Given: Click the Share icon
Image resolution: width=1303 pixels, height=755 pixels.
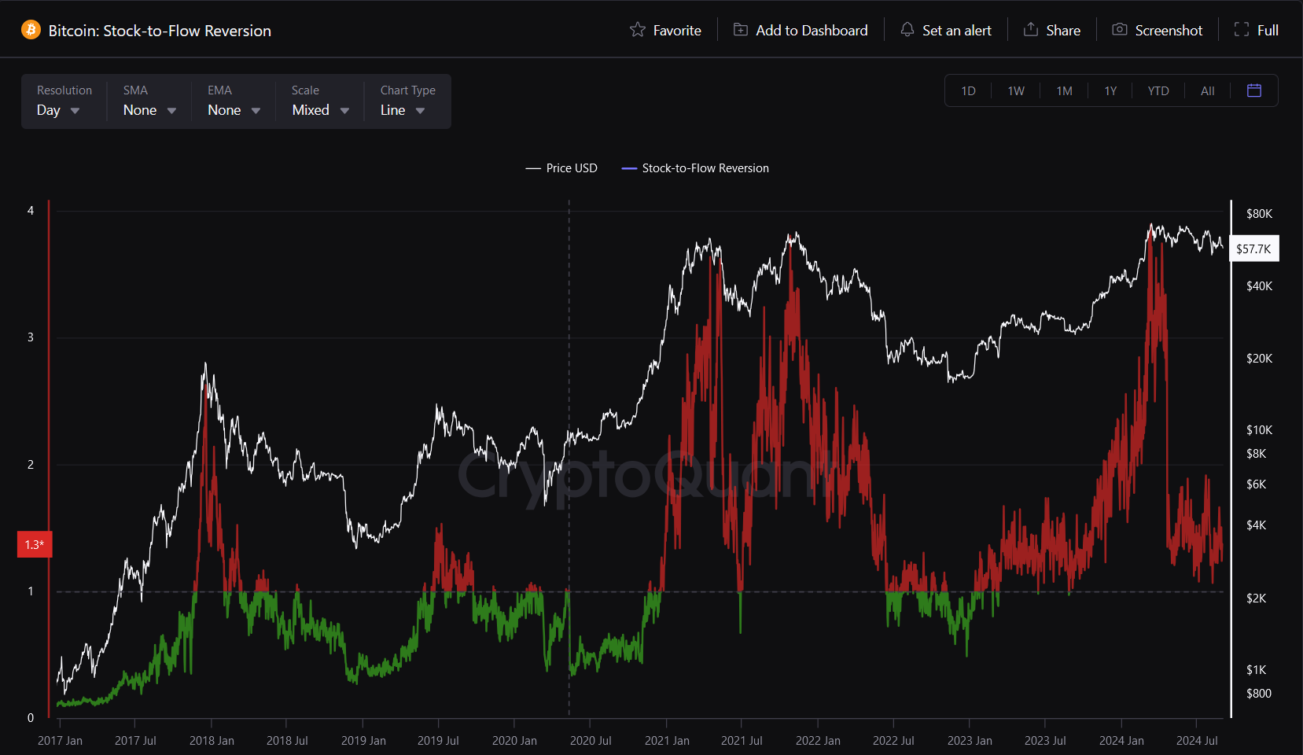Looking at the screenshot, I should [x=1030, y=29].
